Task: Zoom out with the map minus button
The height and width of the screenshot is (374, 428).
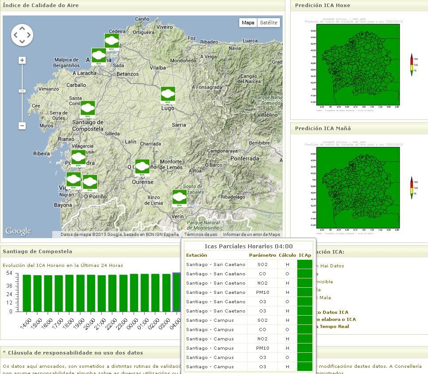Action: coord(22,126)
